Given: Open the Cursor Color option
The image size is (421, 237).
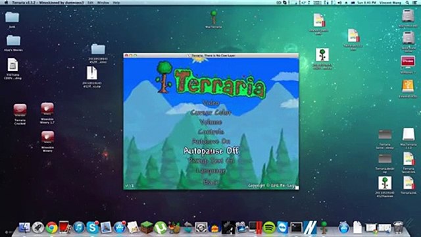Looking at the screenshot, I should coord(211,113).
